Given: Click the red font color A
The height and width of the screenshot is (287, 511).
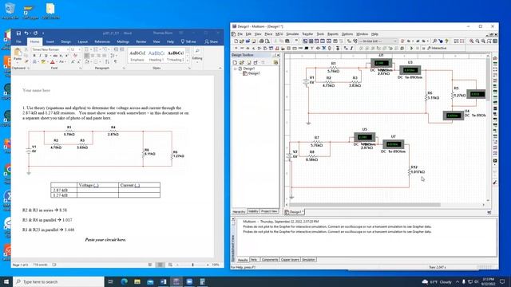Looking at the screenshot, I should coord(52,62).
